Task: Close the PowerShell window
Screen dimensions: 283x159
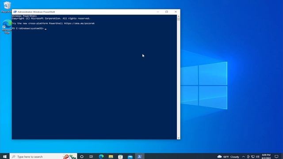Action: coord(176,12)
